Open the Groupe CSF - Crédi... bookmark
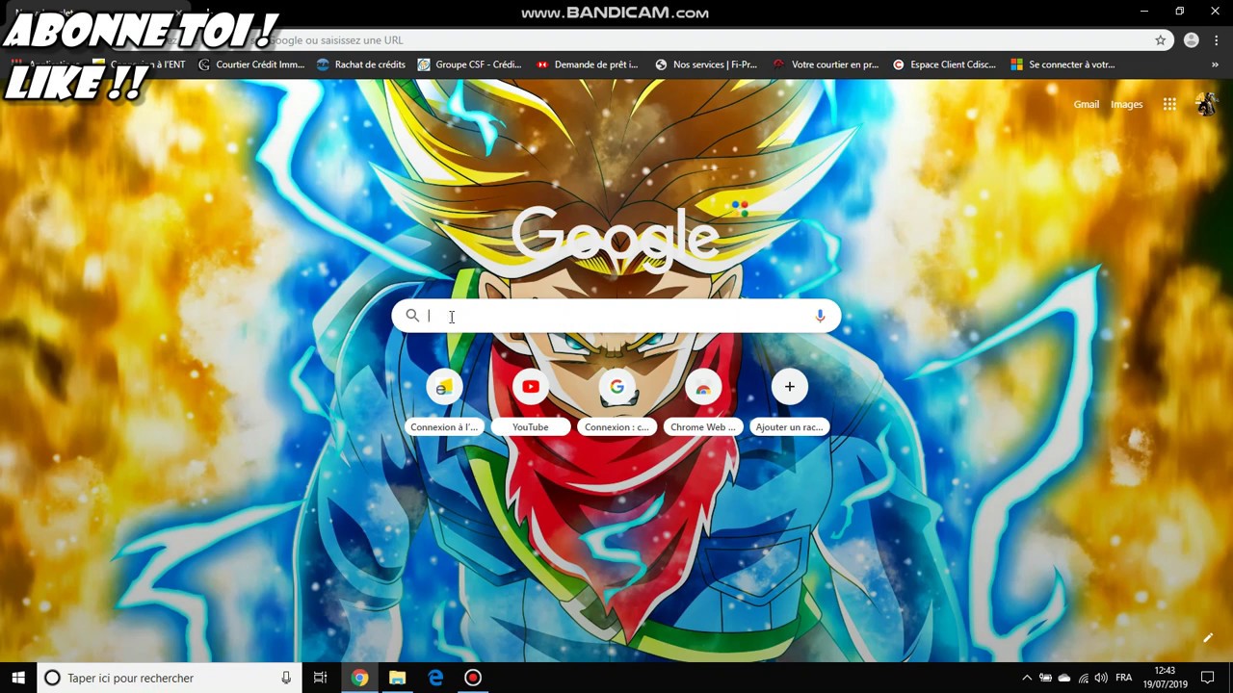 click(x=469, y=64)
